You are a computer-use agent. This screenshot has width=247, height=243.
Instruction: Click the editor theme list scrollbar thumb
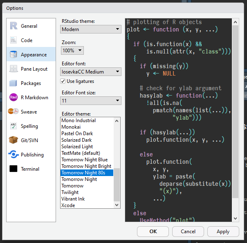[x=117, y=185]
